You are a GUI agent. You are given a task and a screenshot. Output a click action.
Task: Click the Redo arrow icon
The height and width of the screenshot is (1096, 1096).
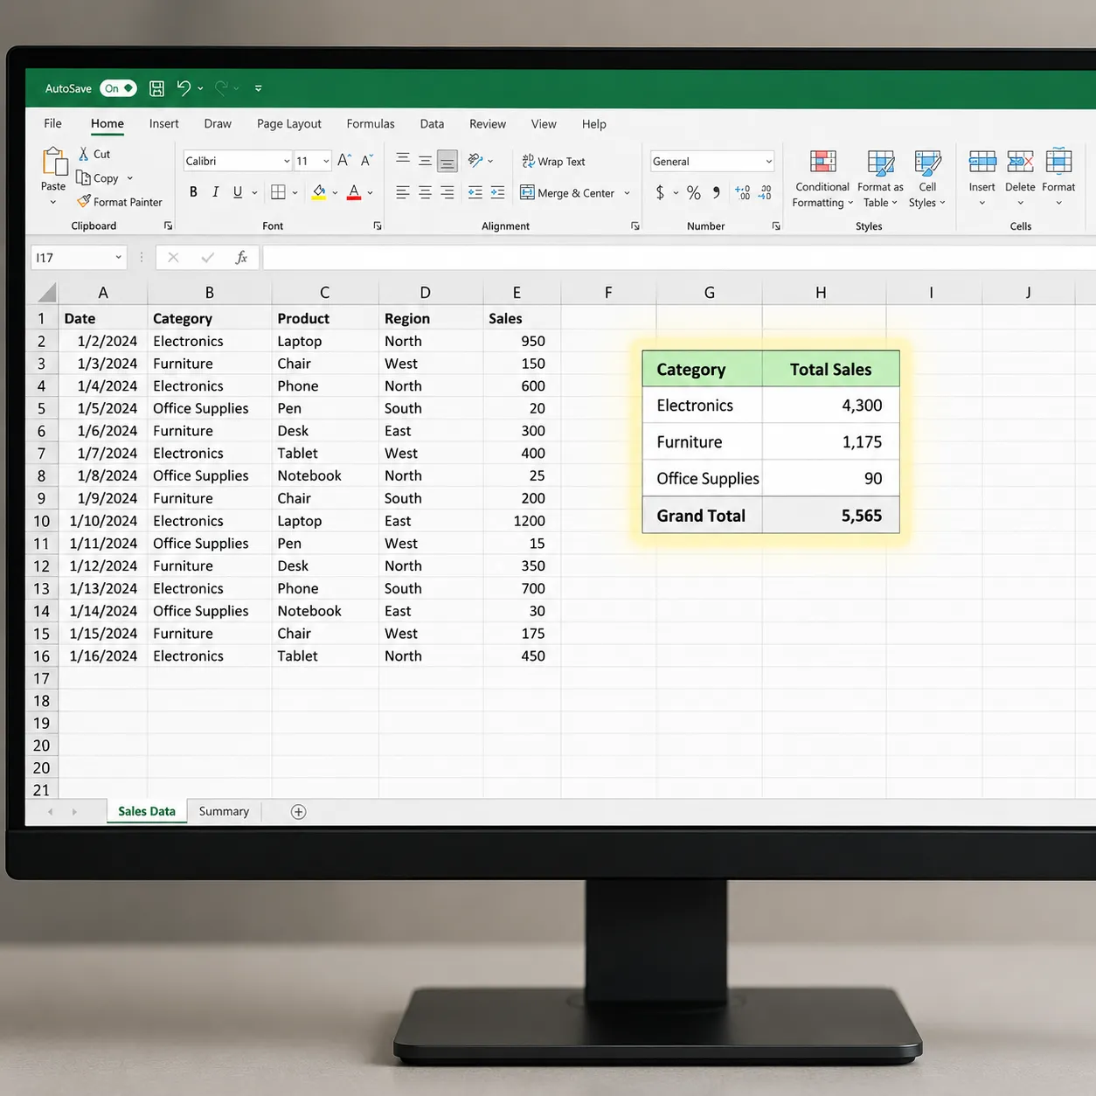point(222,87)
